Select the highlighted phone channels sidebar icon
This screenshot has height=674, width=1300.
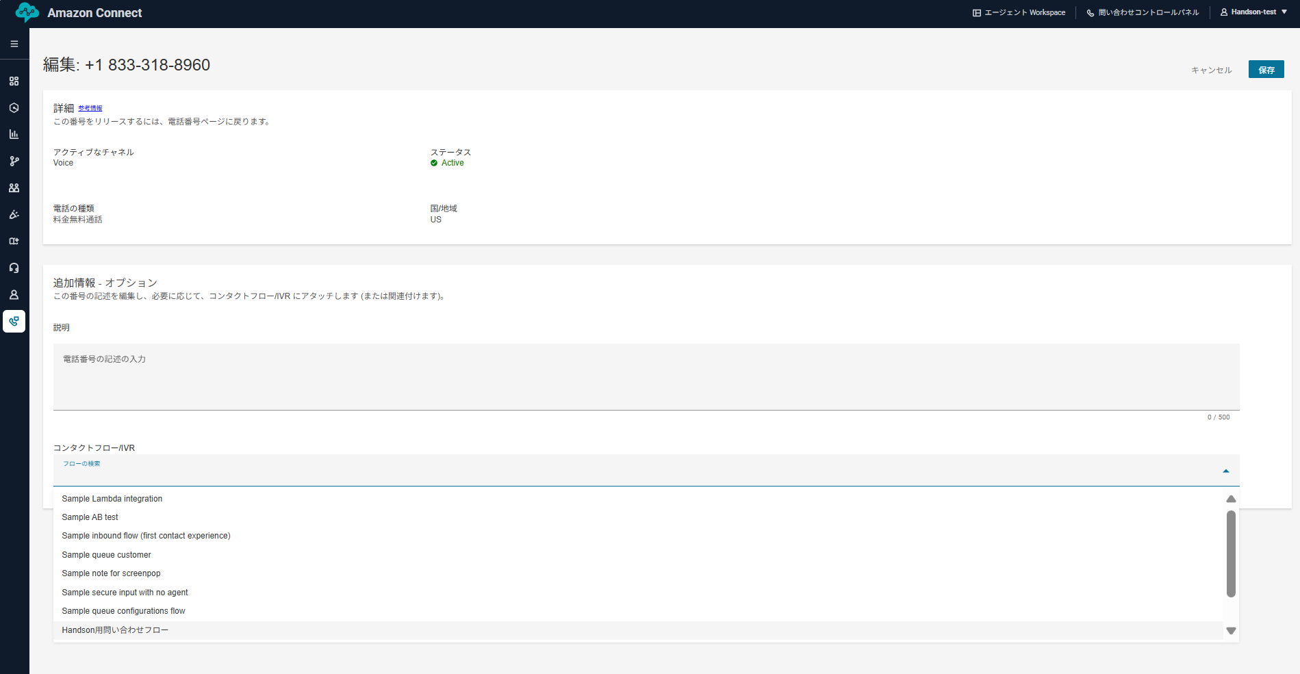[x=14, y=322]
